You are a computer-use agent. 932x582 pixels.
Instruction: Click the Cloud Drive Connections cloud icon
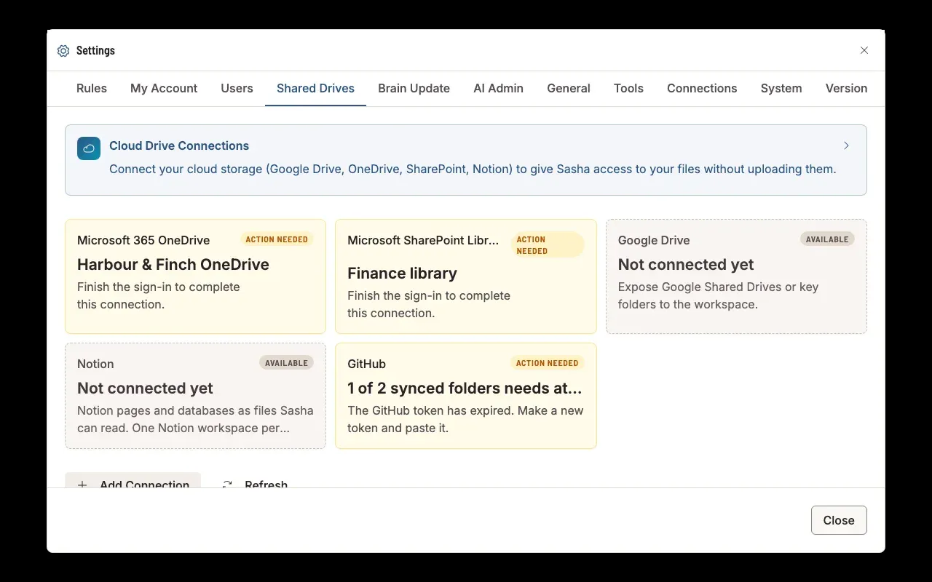pyautogui.click(x=89, y=148)
